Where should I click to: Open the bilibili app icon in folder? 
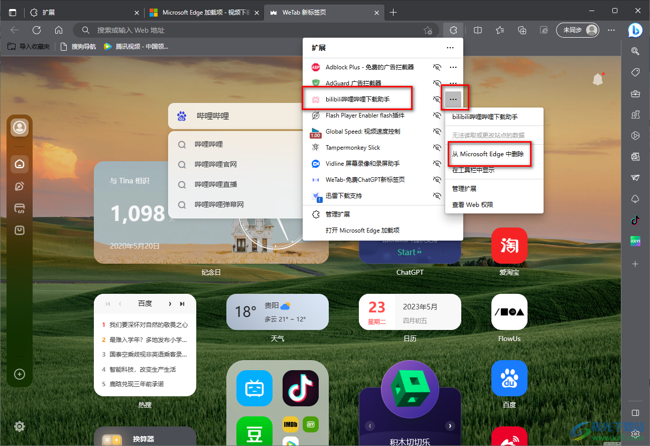click(x=254, y=388)
